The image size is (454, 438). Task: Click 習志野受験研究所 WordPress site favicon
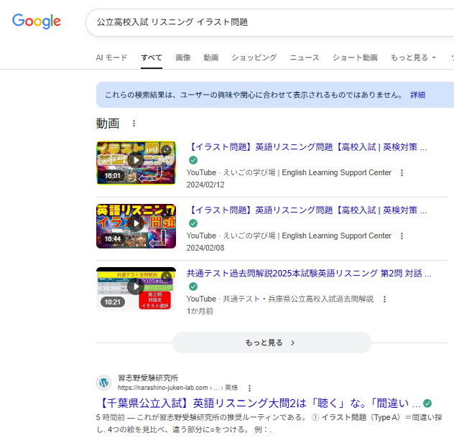point(104,382)
